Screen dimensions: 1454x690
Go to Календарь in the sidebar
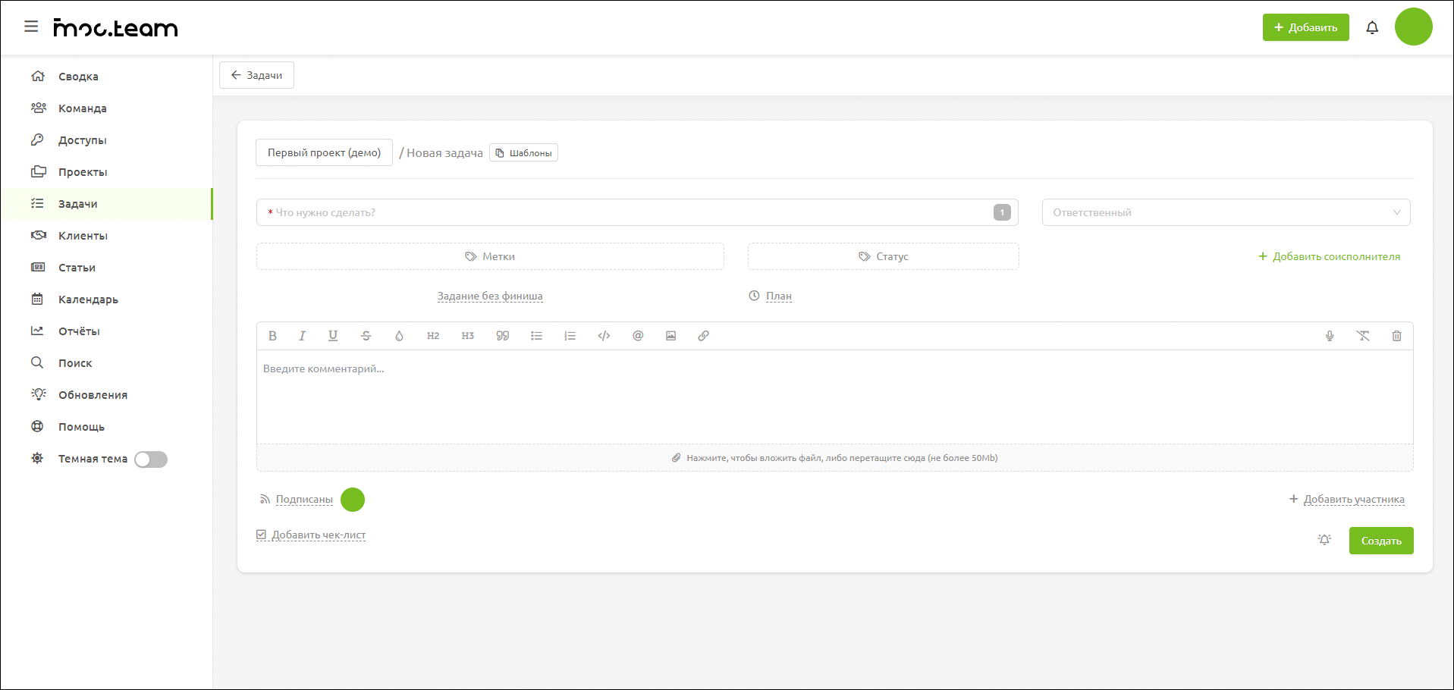pos(88,300)
